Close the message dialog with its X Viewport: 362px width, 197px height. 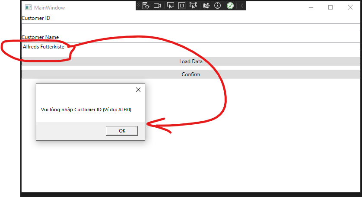coord(138,90)
